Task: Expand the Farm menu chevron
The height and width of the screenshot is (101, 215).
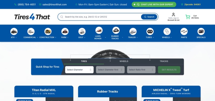Action: pos(68,38)
